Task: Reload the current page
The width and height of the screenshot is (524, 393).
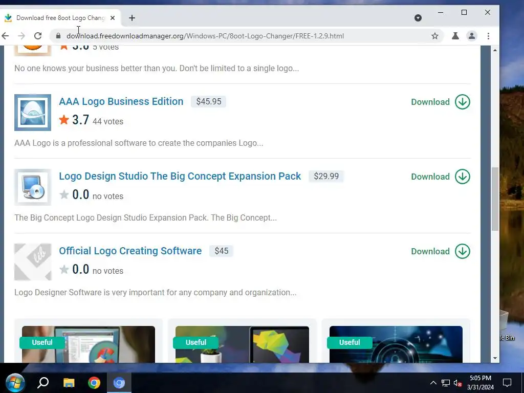Action: [x=38, y=36]
